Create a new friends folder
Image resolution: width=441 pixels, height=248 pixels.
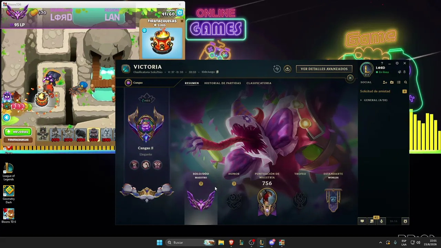392,82
